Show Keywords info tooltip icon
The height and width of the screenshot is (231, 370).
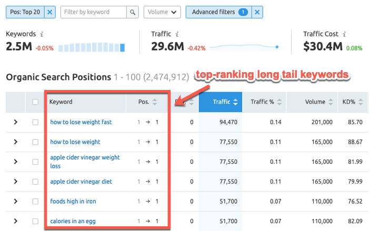42,34
